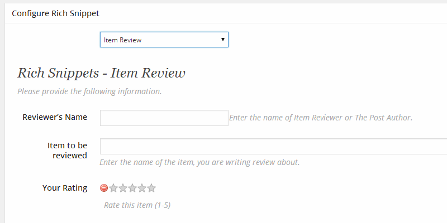Click into the Item to be reviewed field
Image resolution: width=447 pixels, height=223 pixels.
[x=273, y=146]
